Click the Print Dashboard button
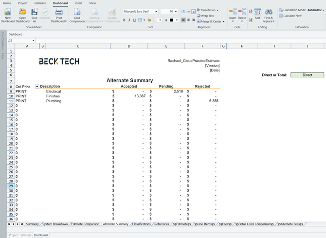The height and width of the screenshot is (238, 326). click(59, 15)
